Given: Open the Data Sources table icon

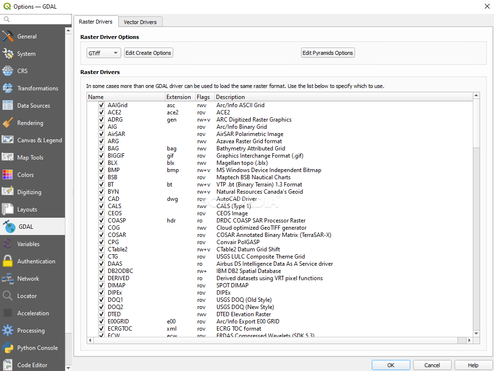Looking at the screenshot, I should point(8,105).
